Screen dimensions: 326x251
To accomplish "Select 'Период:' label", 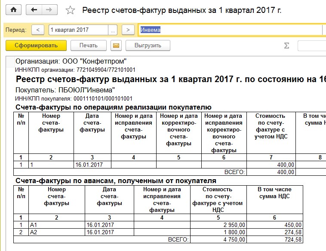I will pyautogui.click(x=16, y=30).
